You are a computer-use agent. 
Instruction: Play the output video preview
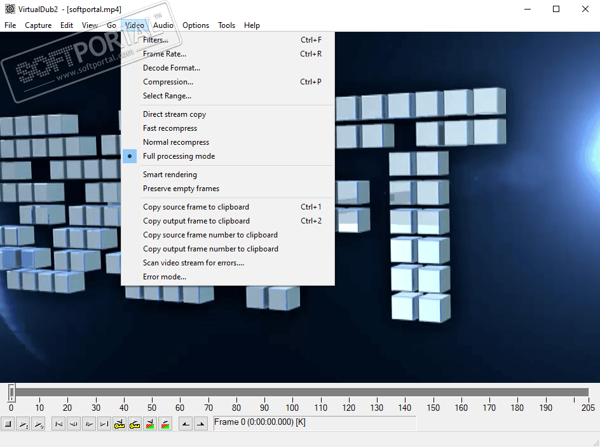point(38,424)
